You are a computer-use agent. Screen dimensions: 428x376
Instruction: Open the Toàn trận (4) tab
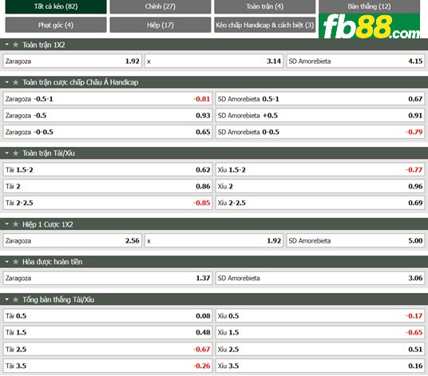[265, 6]
